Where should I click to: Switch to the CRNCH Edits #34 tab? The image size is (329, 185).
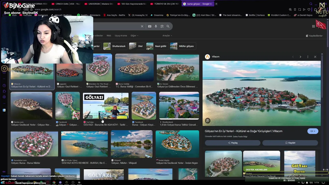[66, 4]
